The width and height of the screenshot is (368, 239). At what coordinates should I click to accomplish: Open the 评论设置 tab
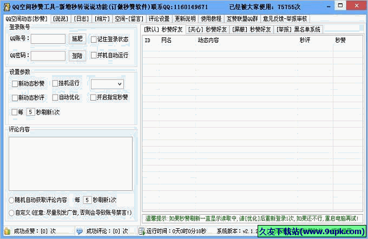[159, 19]
